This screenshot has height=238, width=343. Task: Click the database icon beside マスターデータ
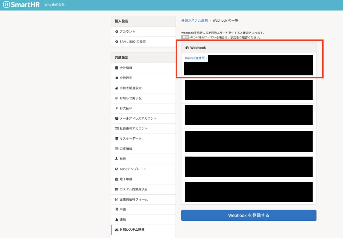(x=117, y=139)
